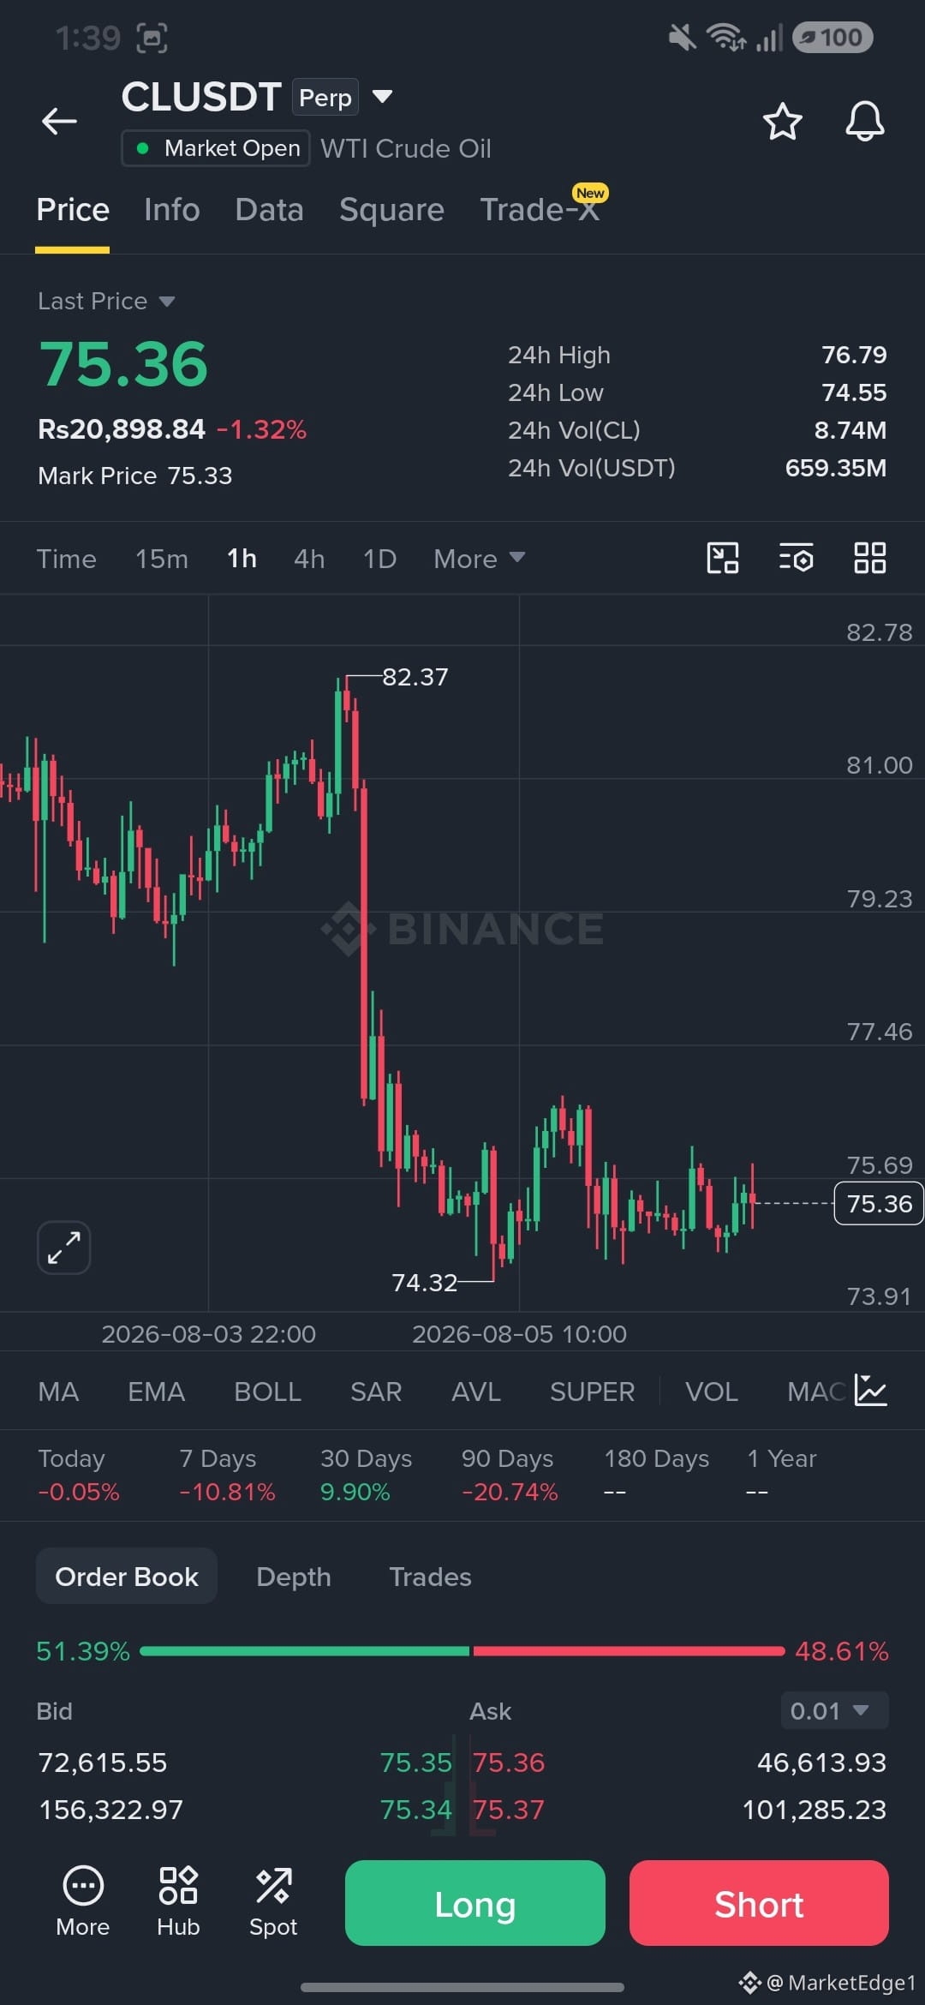Tap the Wi-Fi icon in status bar
Screen dimensions: 925x2005
(725, 37)
